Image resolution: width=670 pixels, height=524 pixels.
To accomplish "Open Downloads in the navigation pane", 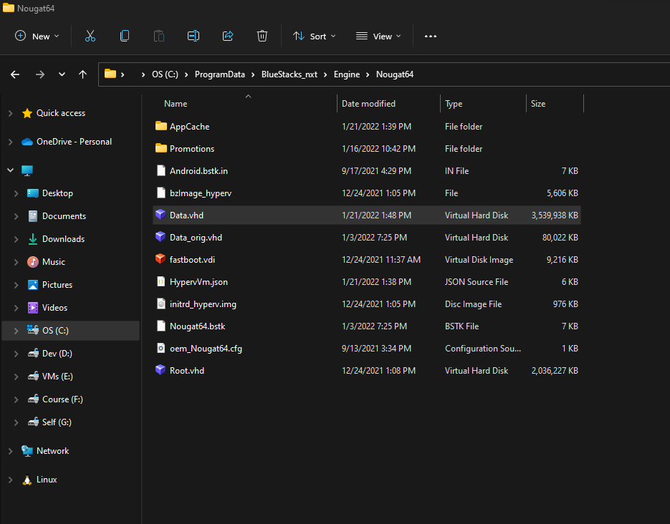I will click(63, 239).
